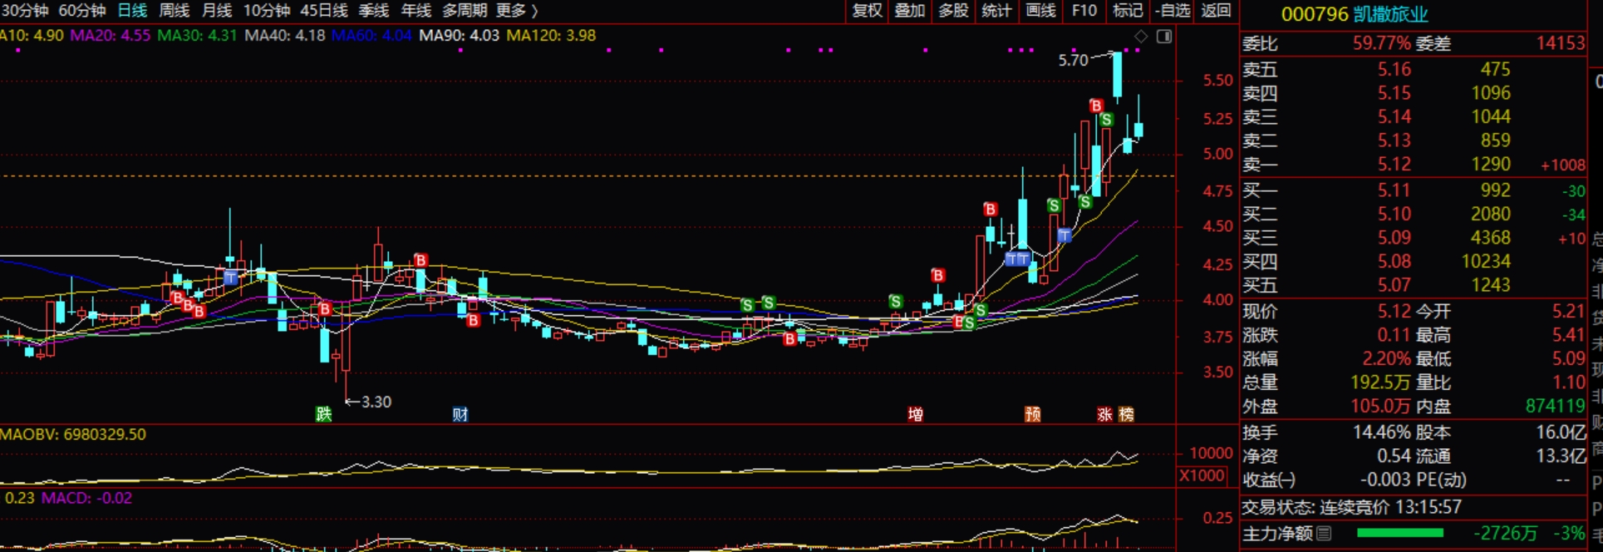Open the 多周期 multi-period view
The height and width of the screenshot is (552, 1603).
click(465, 11)
